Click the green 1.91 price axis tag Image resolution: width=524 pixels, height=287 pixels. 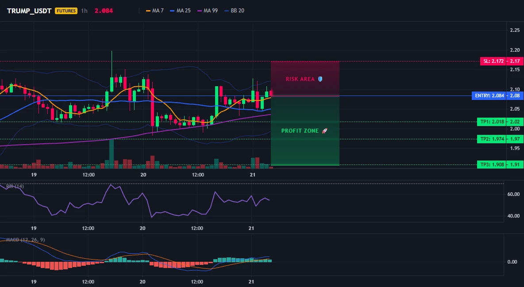point(515,165)
